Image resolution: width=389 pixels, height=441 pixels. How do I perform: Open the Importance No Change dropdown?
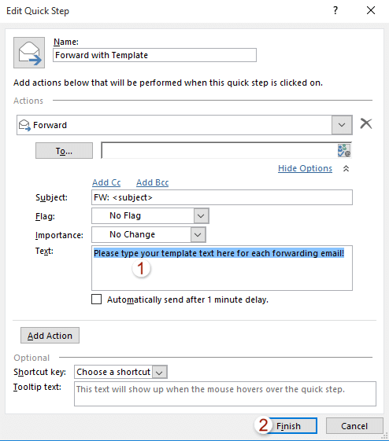(x=198, y=235)
